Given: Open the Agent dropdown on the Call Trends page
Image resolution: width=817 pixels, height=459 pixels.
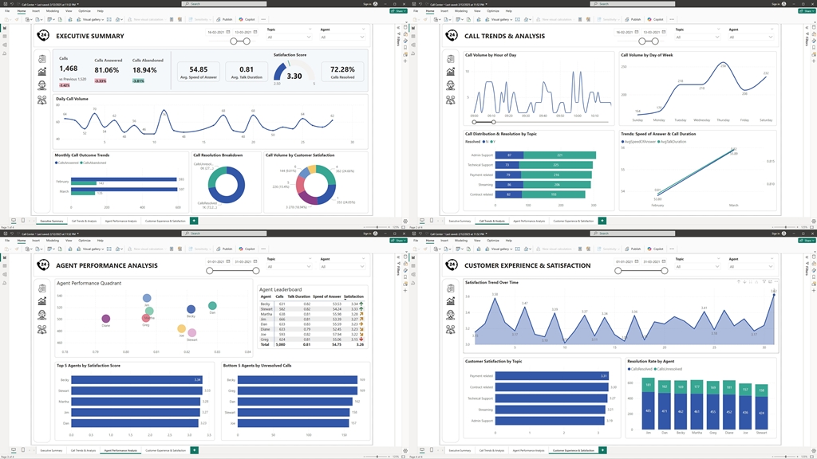Looking at the screenshot, I should 748,37.
